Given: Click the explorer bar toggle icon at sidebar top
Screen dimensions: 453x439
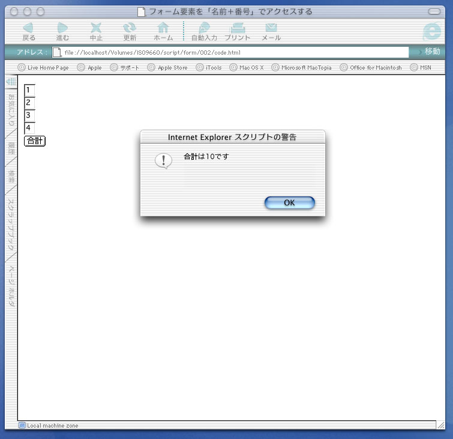Looking at the screenshot, I should pos(11,82).
